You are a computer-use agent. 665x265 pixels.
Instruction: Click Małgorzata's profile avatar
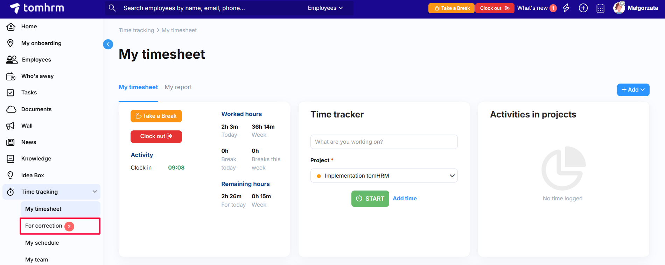[619, 8]
